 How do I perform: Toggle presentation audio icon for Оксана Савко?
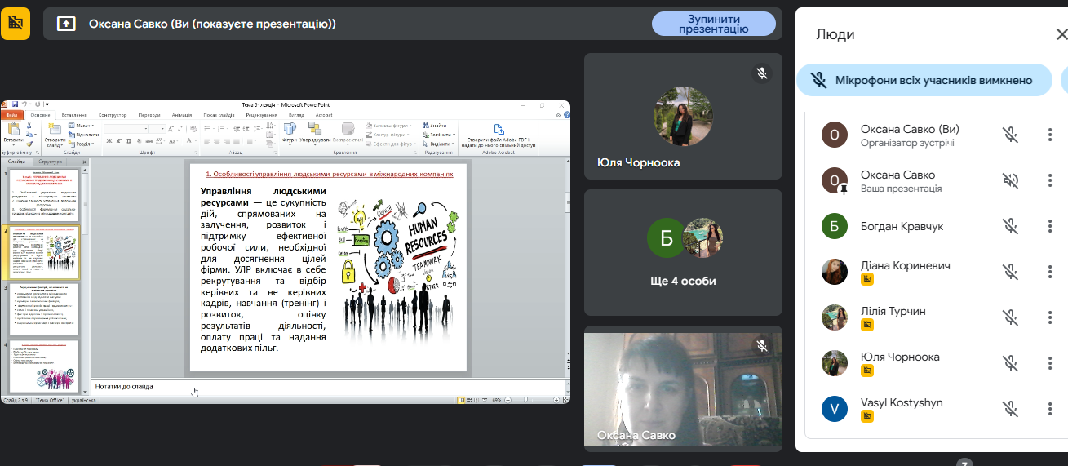(1010, 180)
